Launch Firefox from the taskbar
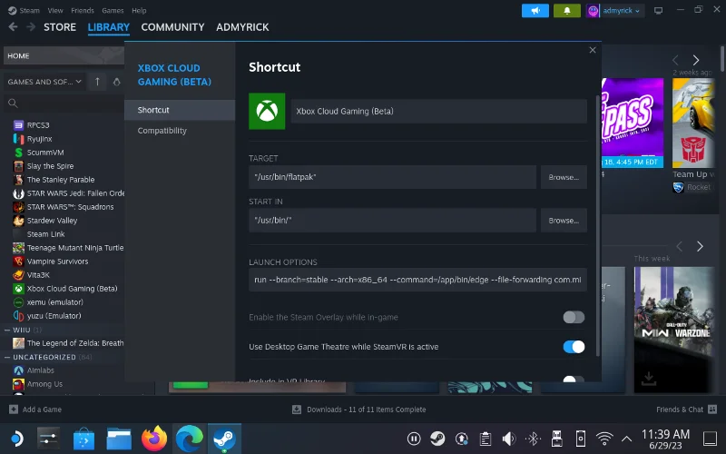This screenshot has width=726, height=454. pyautogui.click(x=155, y=439)
